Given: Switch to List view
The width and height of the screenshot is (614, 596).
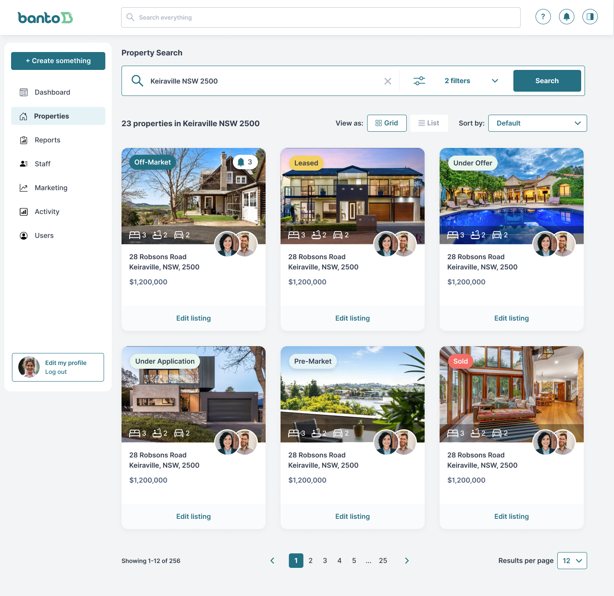Looking at the screenshot, I should 429,123.
